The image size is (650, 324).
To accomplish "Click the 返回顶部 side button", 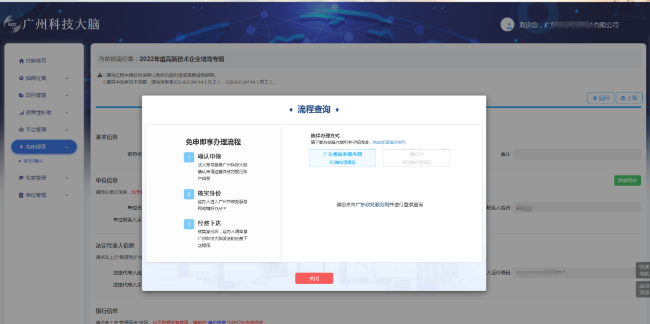I will 643,289.
